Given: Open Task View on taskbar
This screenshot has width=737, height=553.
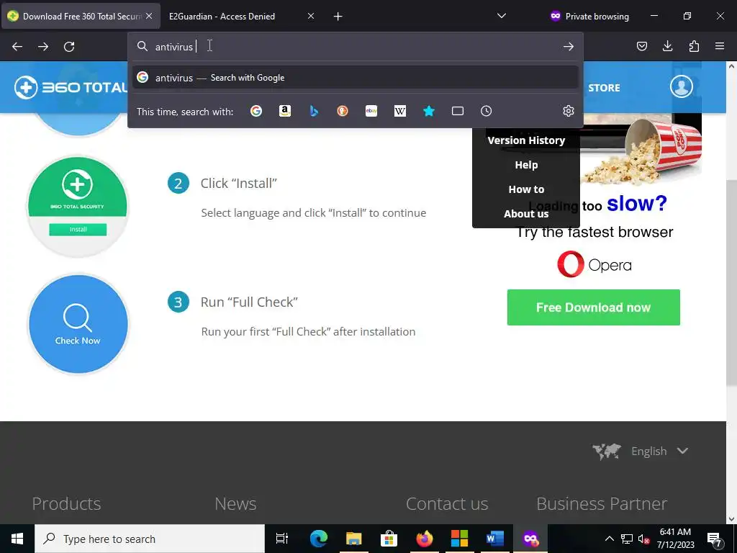Looking at the screenshot, I should (282, 539).
